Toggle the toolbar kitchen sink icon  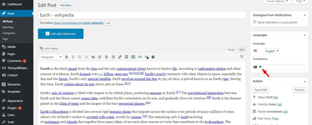point(133,57)
